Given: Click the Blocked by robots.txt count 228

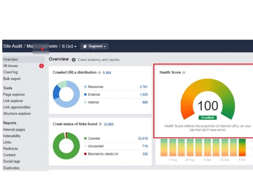Looking at the screenshot, I should pyautogui.click(x=145, y=154).
